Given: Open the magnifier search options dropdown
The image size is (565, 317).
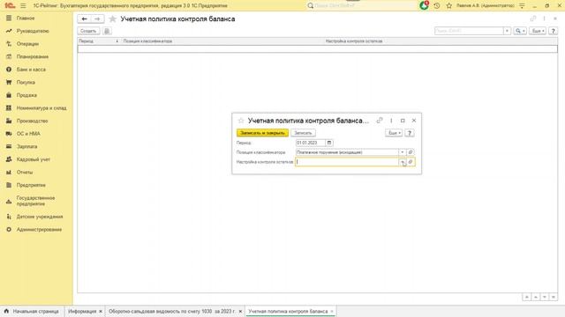Looking at the screenshot, I should [520, 31].
